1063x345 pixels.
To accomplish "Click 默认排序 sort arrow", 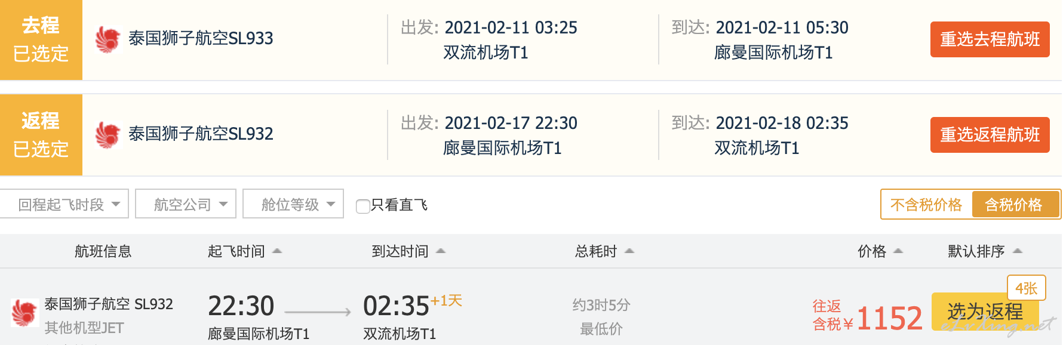I will (1018, 251).
